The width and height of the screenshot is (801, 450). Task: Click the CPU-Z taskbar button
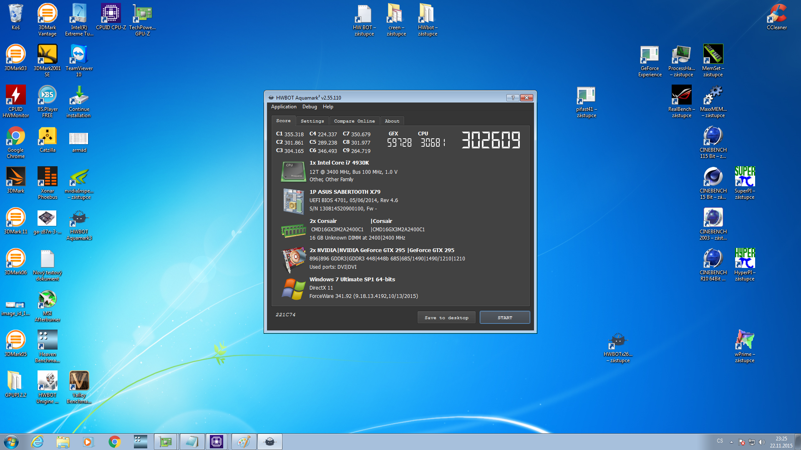(217, 442)
